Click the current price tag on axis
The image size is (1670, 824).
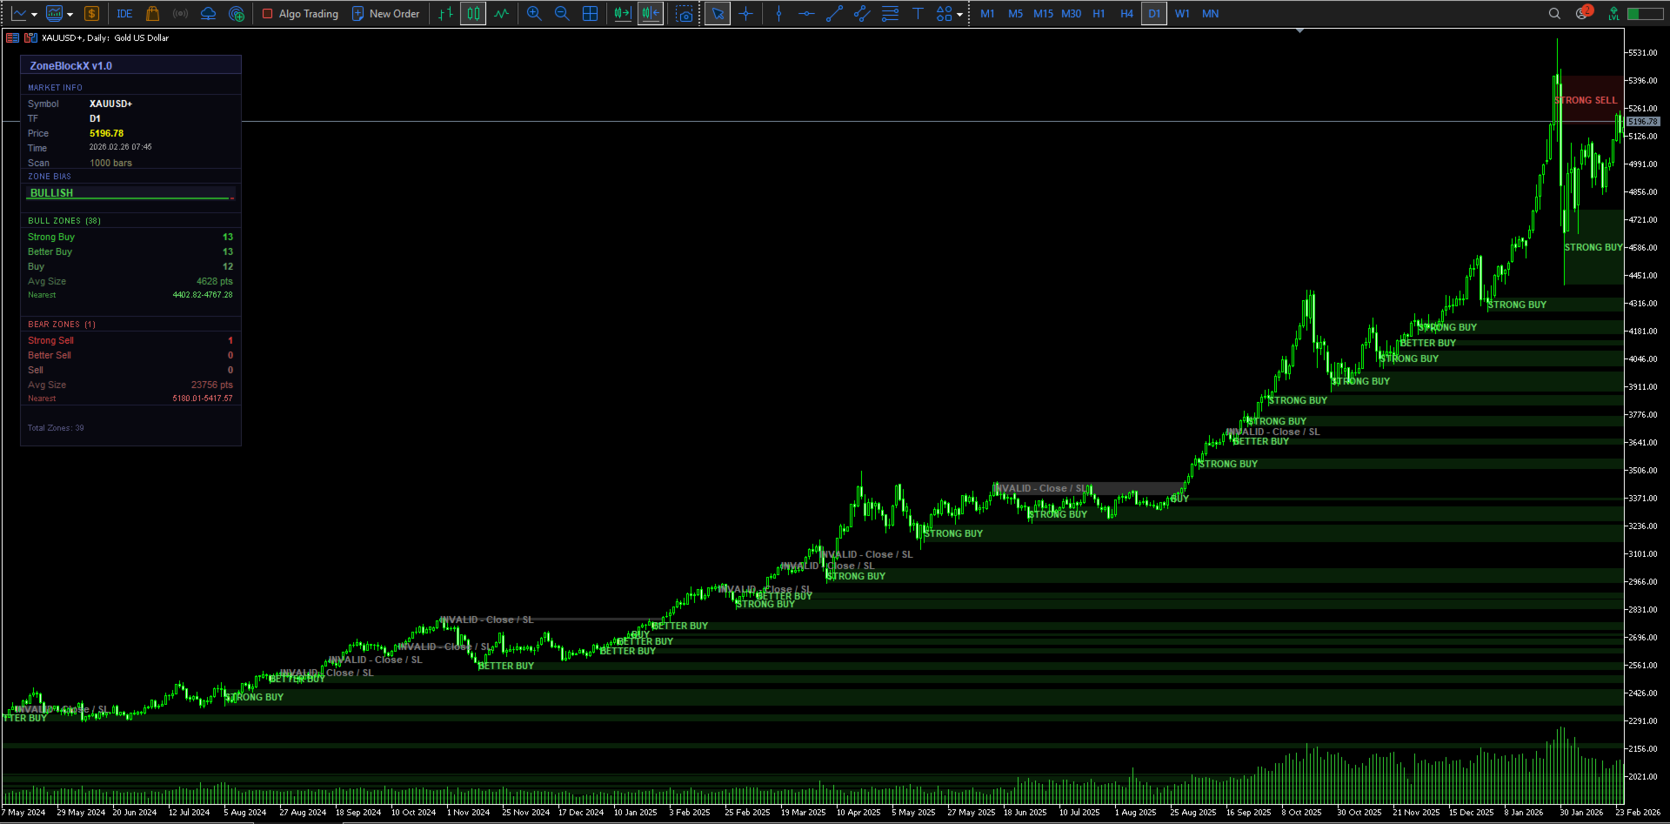(x=1643, y=122)
